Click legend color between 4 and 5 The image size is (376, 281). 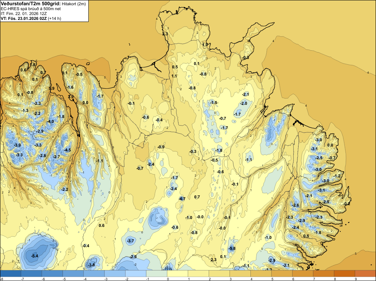pyautogui.click(x=261, y=273)
